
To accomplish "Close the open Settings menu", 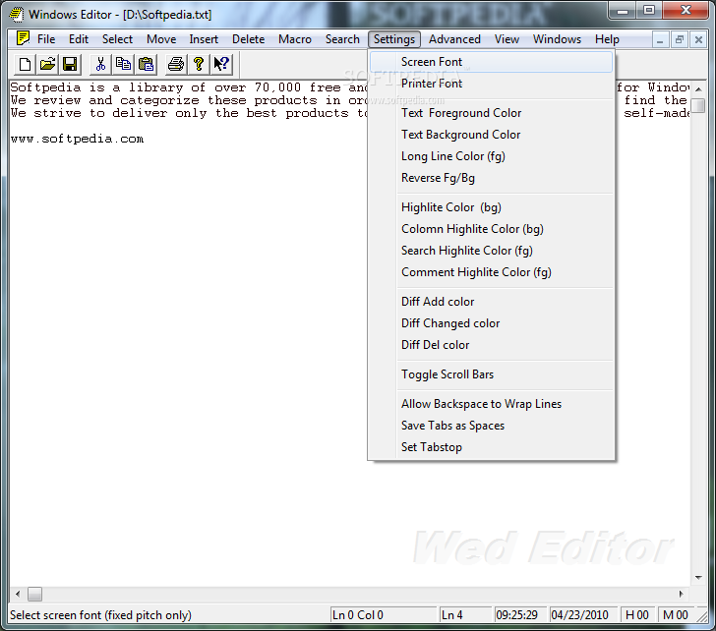I will pyautogui.click(x=394, y=39).
